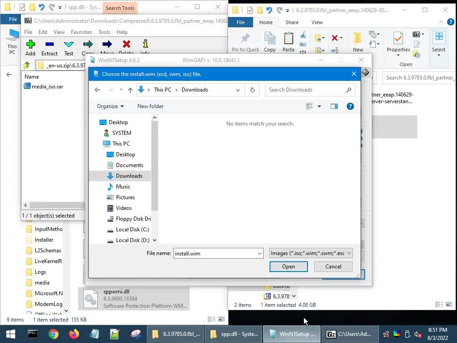Click the Add icon in 7-Zip toolbar
This screenshot has width=457, height=343.
(30, 44)
